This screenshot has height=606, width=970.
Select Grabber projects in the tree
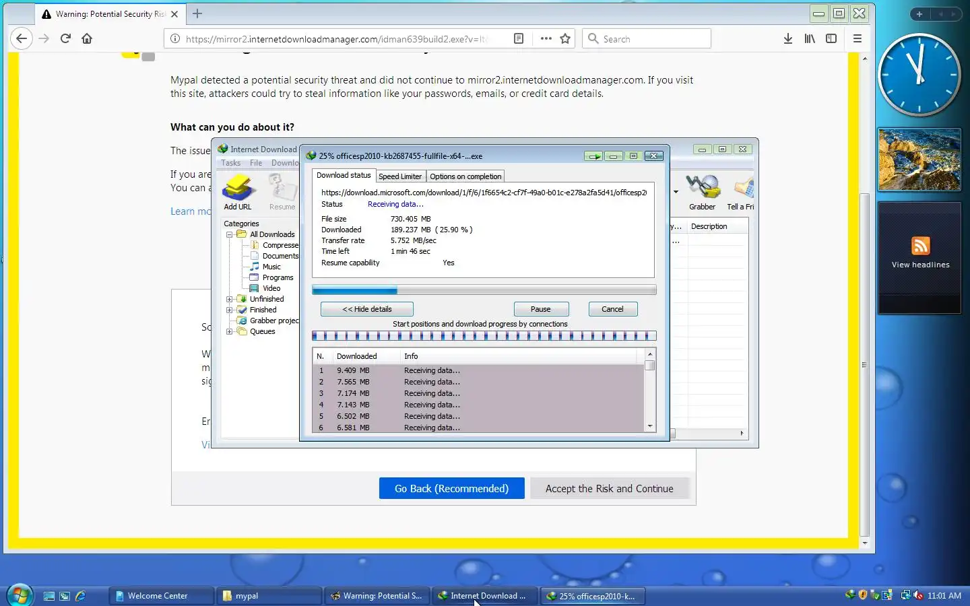pos(273,321)
